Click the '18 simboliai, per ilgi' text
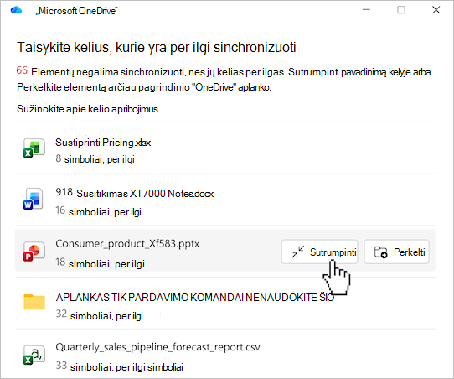 pyautogui.click(x=101, y=263)
